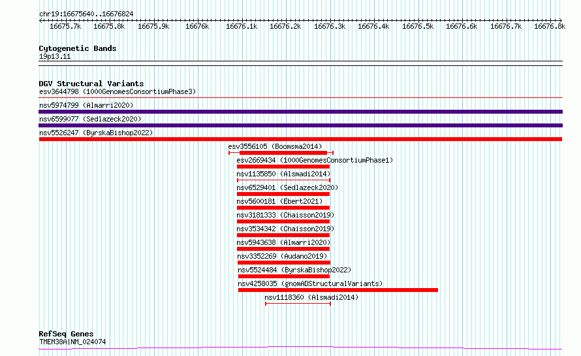Viewport: 581px width, 356px height.
Task: Click the purple bar under nsv5974799 Almarri2020
Action: tap(300, 112)
